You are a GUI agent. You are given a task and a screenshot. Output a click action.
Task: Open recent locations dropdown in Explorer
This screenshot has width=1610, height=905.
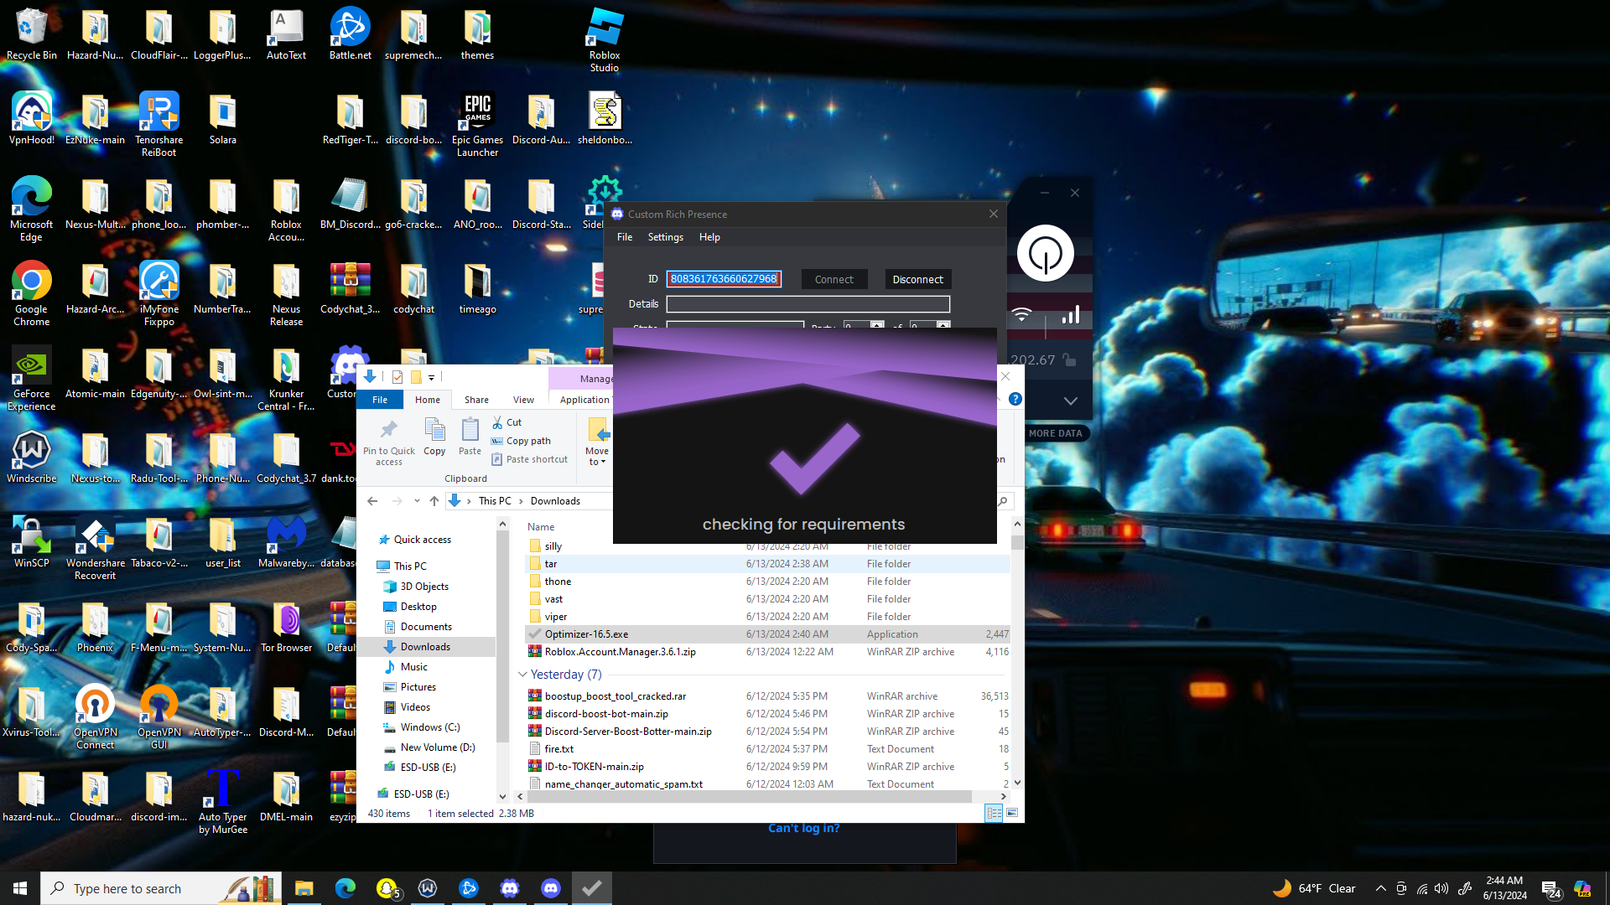pyautogui.click(x=417, y=501)
